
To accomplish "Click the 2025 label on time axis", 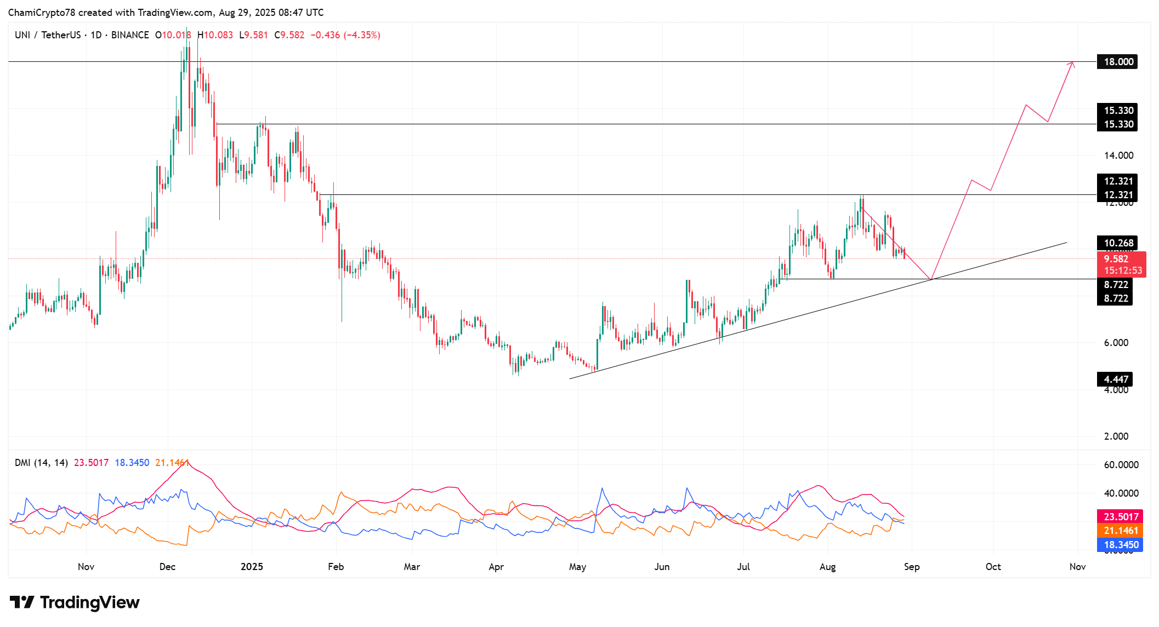I will (x=252, y=567).
